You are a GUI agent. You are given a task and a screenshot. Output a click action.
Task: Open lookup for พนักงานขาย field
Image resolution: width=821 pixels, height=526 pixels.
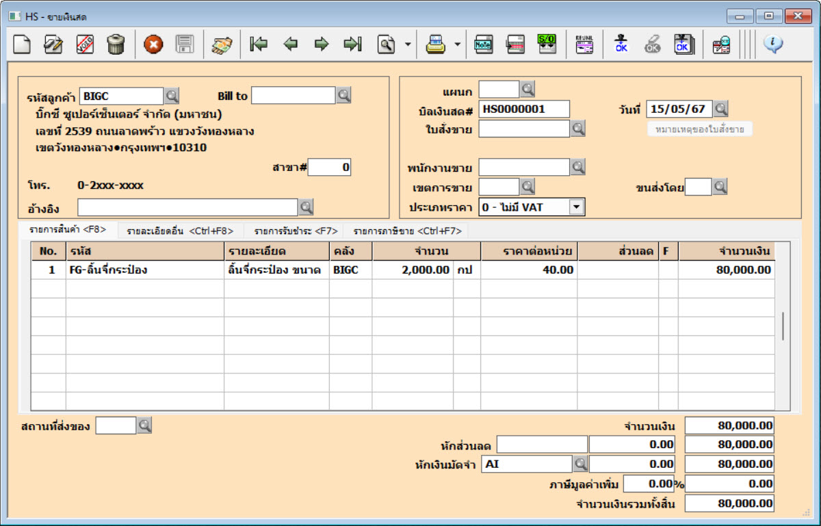coord(578,167)
